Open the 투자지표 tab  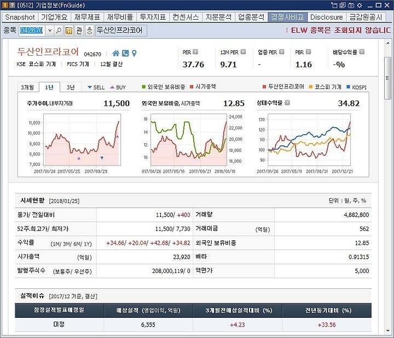point(153,17)
